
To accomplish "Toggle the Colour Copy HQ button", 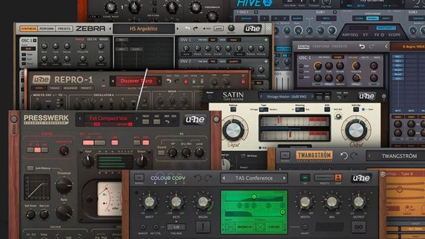I will tap(305, 177).
